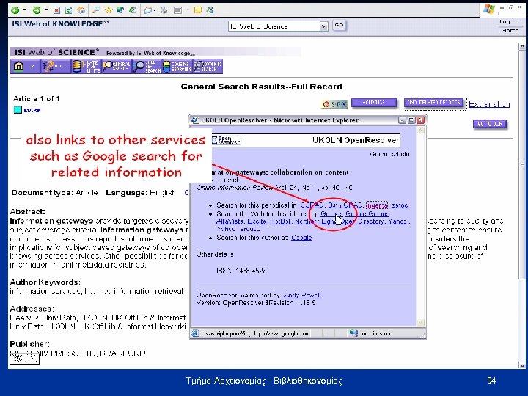Click the 'General Search Results--Full Record' heading
528x396 pixels.
tap(261, 87)
